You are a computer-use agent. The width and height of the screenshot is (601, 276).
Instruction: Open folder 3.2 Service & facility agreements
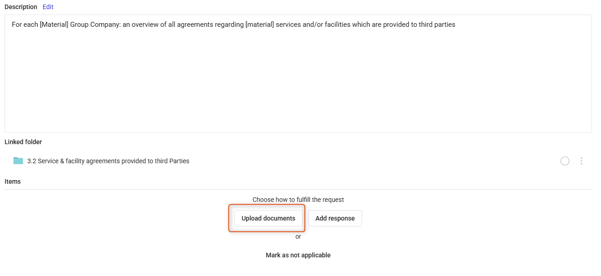[108, 161]
